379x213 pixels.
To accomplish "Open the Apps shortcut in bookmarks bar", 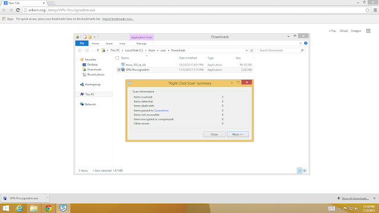I will (x=8, y=19).
